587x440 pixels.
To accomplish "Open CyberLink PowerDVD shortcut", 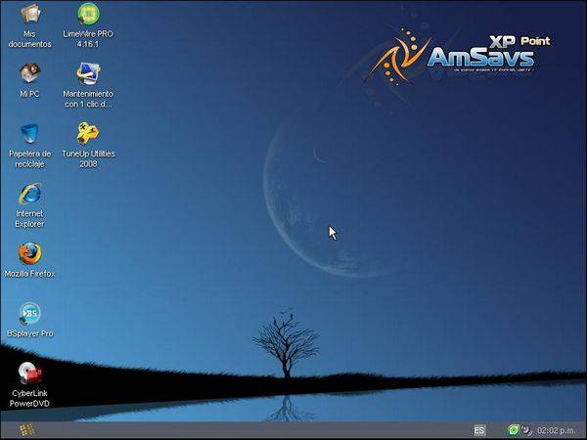I will (30, 374).
